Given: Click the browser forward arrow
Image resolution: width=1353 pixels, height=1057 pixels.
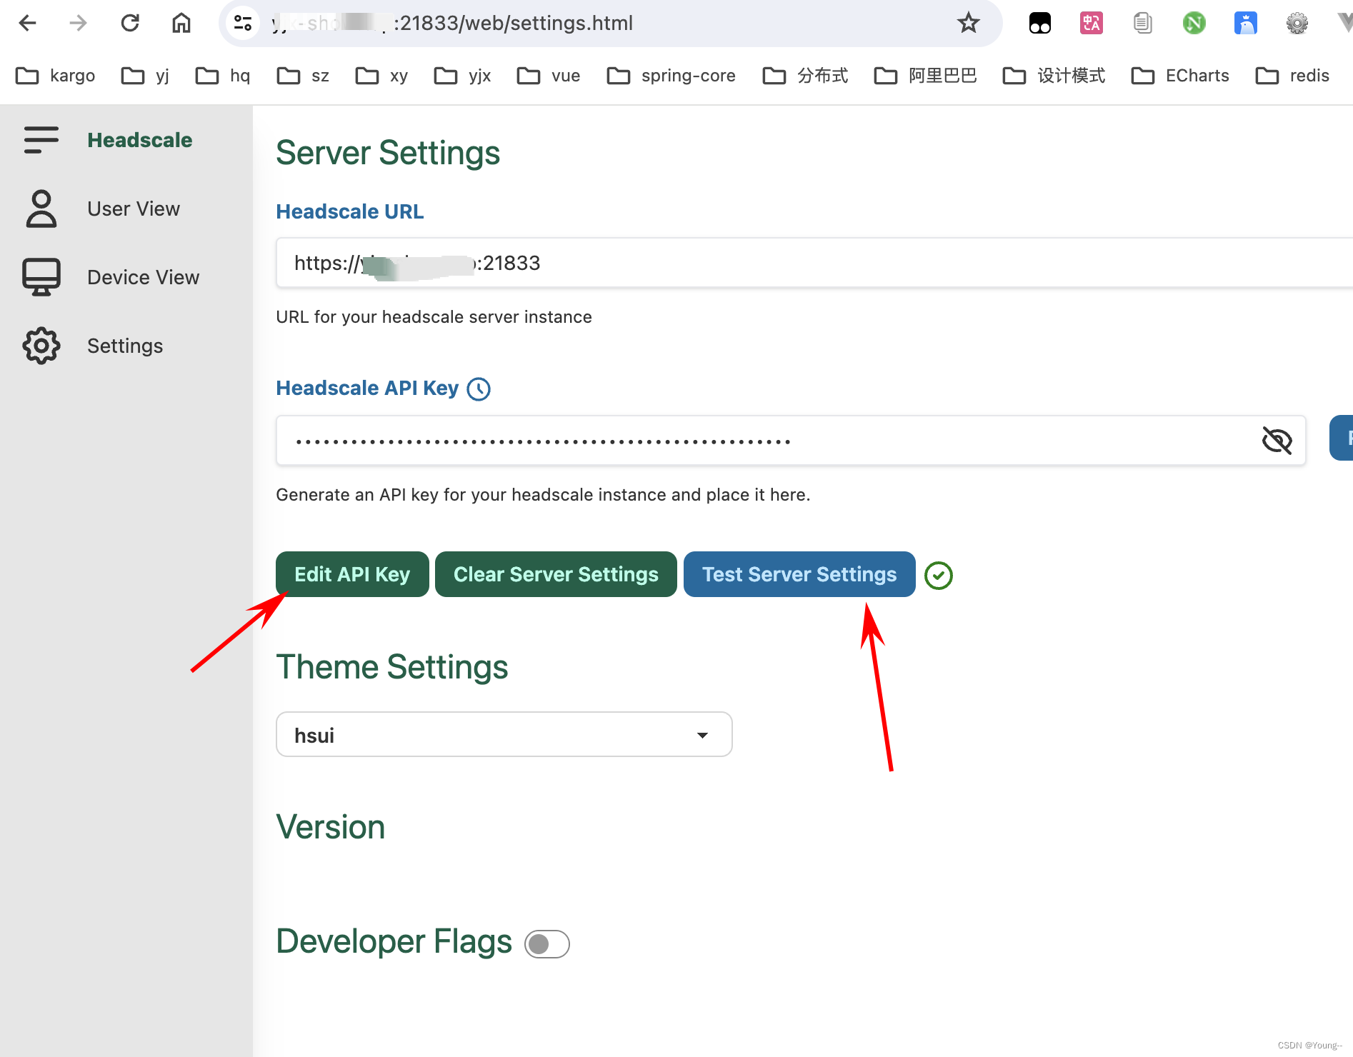Looking at the screenshot, I should tap(79, 24).
